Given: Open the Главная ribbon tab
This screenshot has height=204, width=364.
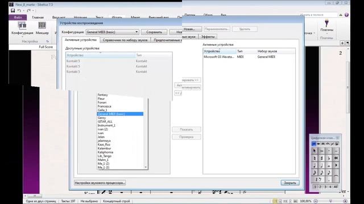Looking at the screenshot, I should click(38, 18).
